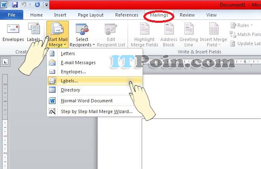
Task: Click the Save icon in Quick Access
Action: (x=15, y=5)
